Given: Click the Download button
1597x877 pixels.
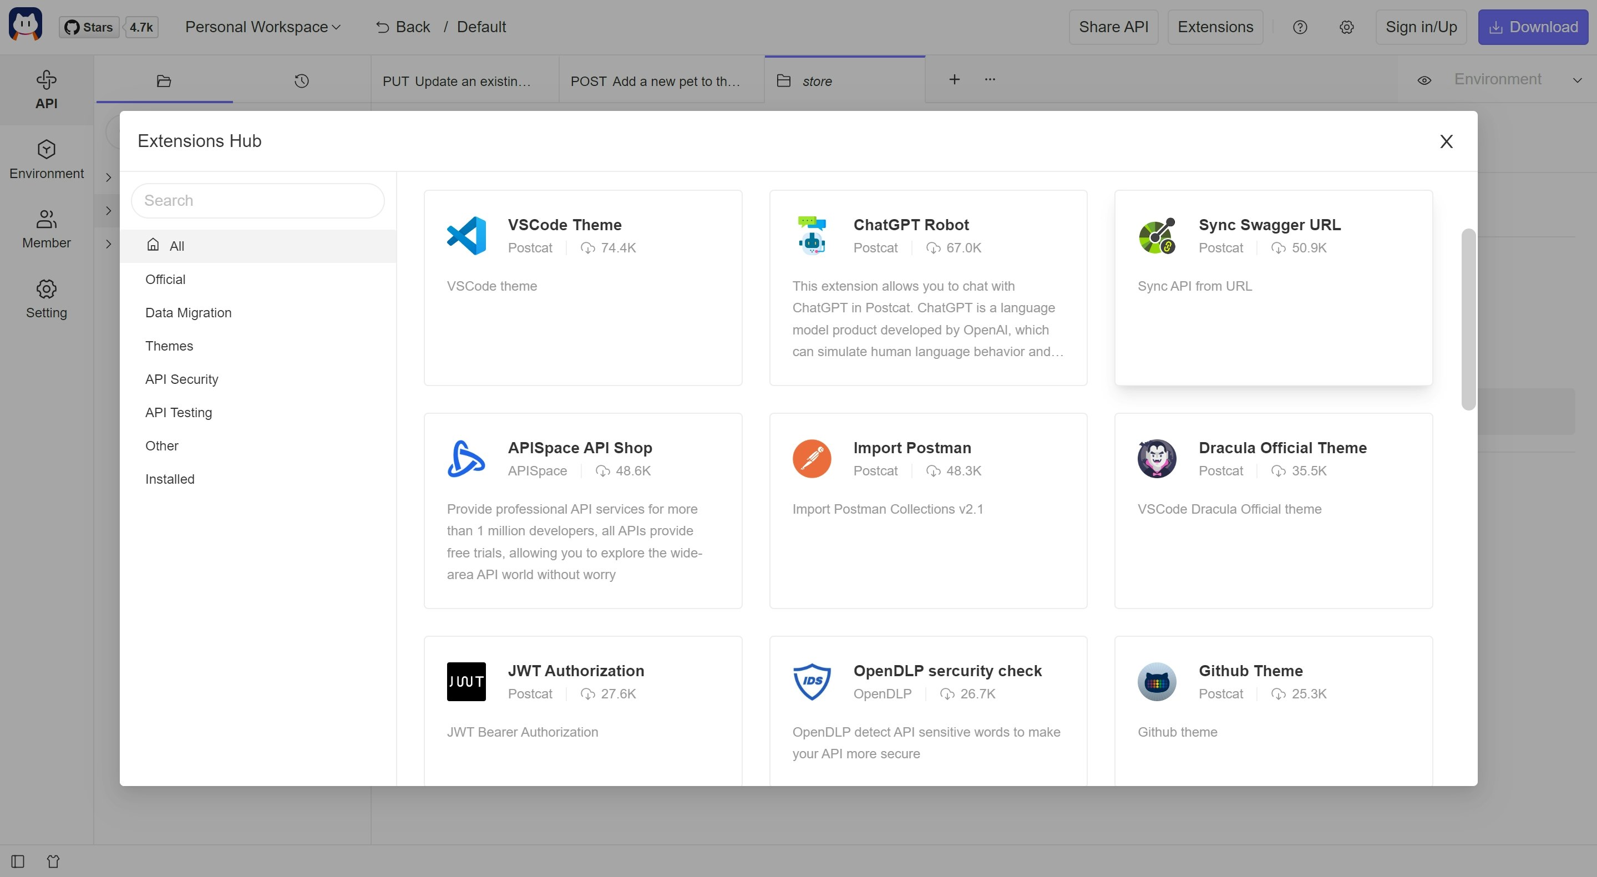Looking at the screenshot, I should (1533, 27).
